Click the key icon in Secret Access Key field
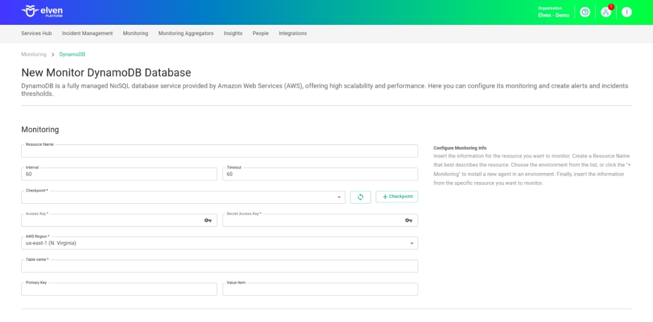Screen dimensions: 653x322 (409, 220)
